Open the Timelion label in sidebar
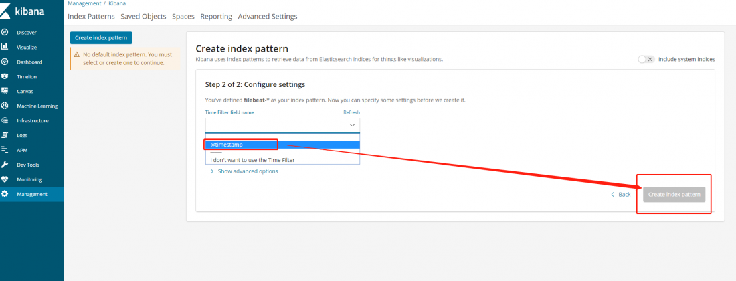 pyautogui.click(x=27, y=76)
